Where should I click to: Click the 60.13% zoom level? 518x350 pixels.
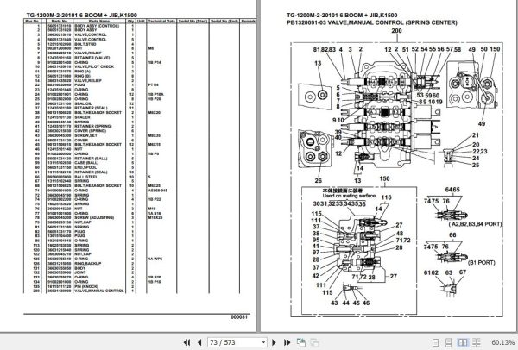coord(502,342)
